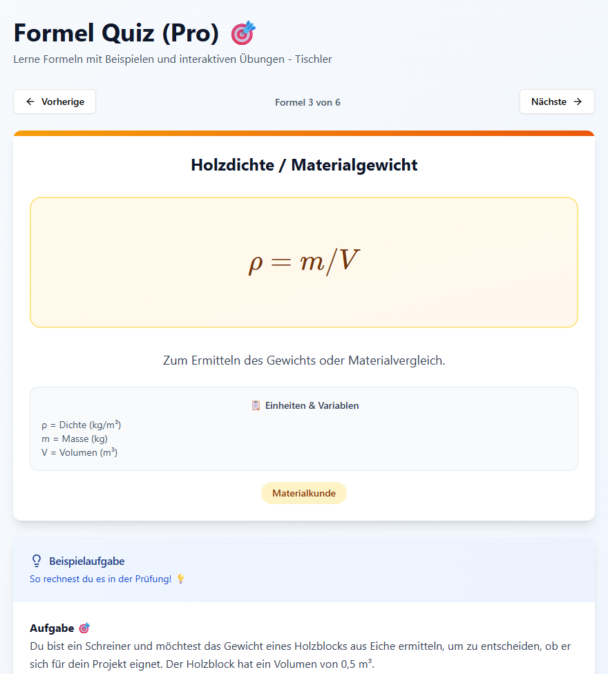The width and height of the screenshot is (608, 674).
Task: Click the target emoji beside the Aufgabe heading
Action: 84,628
